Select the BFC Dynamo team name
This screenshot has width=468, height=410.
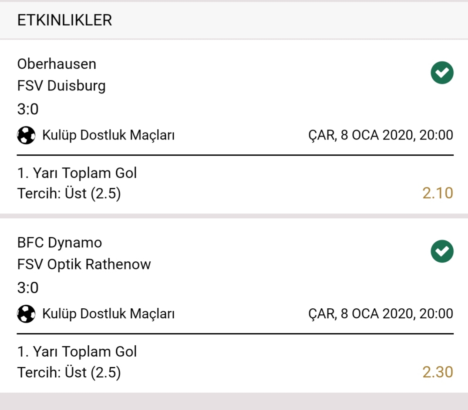pos(59,243)
